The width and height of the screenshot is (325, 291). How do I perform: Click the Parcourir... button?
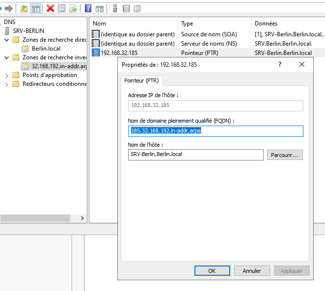[x=285, y=155]
